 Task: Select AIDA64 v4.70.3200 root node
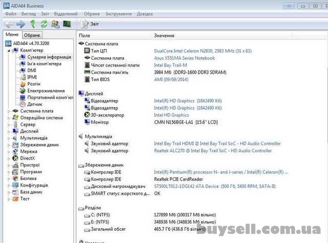[31, 43]
